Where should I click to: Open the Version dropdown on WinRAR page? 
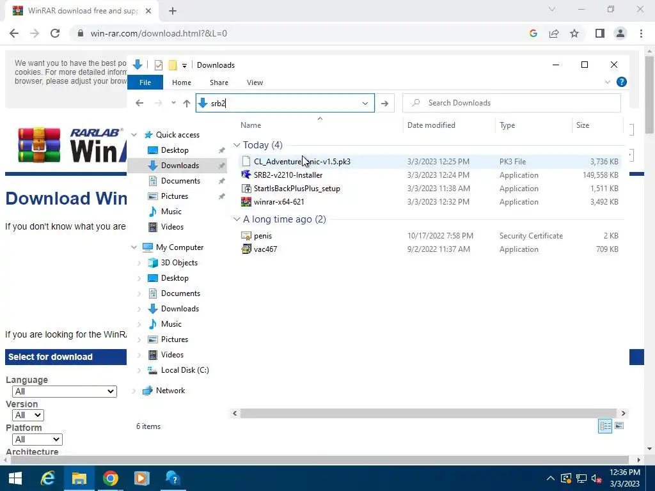[x=28, y=416]
